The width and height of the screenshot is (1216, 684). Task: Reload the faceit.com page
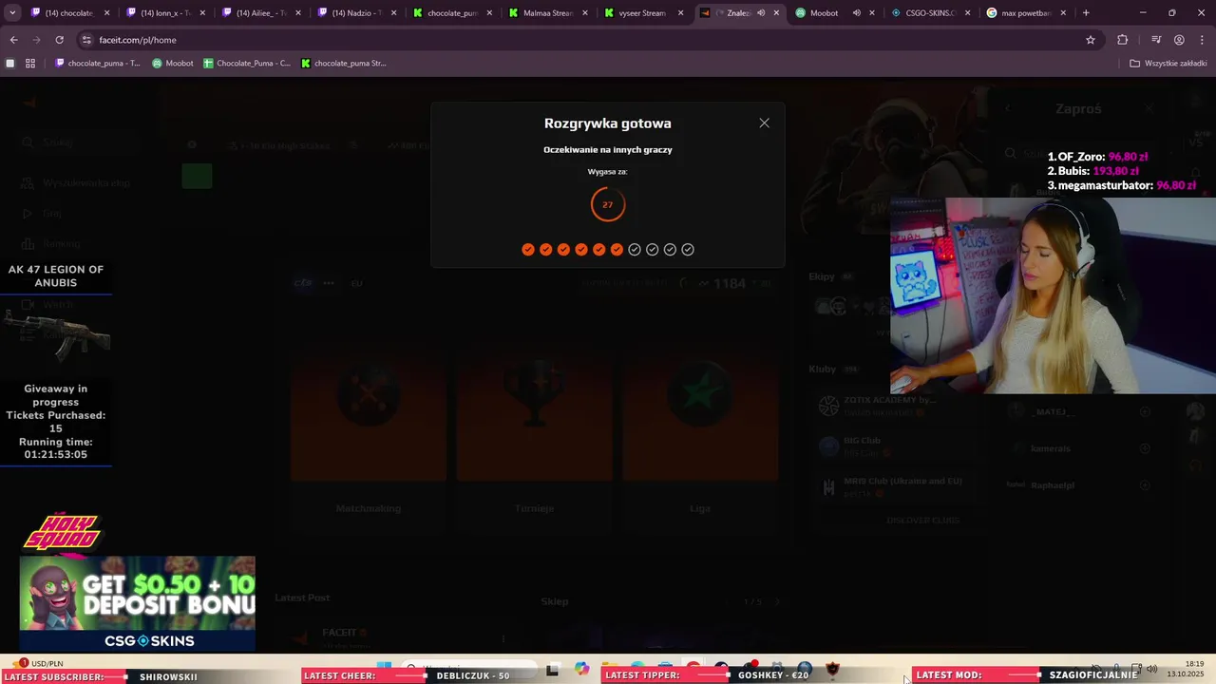click(59, 40)
